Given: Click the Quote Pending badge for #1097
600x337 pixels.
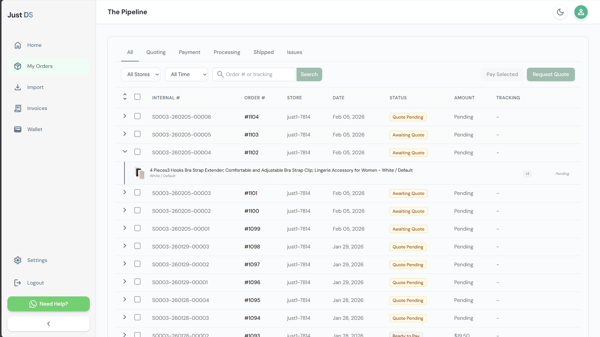Looking at the screenshot, I should [408, 265].
